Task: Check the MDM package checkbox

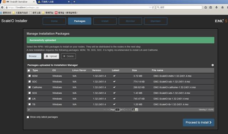Action: point(30,76)
